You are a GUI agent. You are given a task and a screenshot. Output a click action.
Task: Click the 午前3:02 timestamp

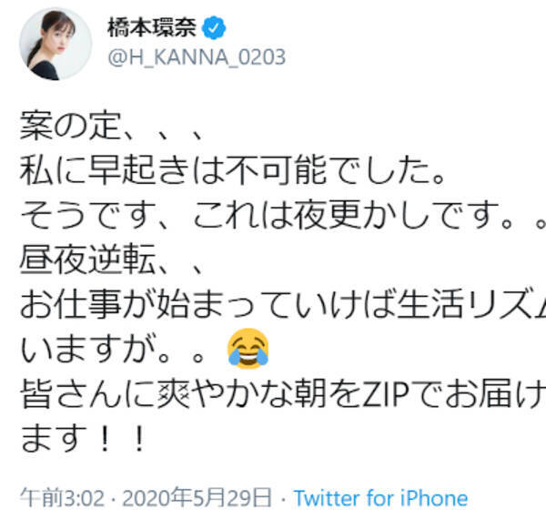[x=62, y=498]
